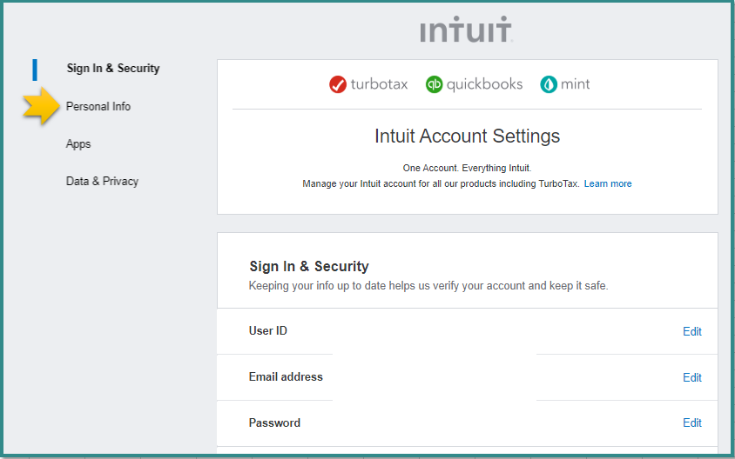This screenshot has height=459, width=735.
Task: Click the mint wordmark text
Action: (x=576, y=84)
